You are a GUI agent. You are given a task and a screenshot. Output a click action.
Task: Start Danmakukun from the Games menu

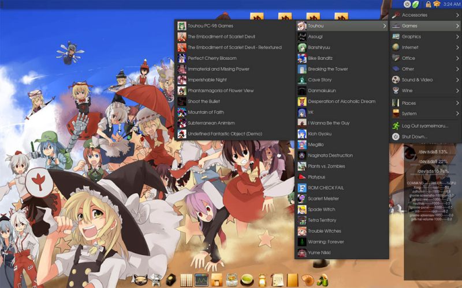coord(342,90)
